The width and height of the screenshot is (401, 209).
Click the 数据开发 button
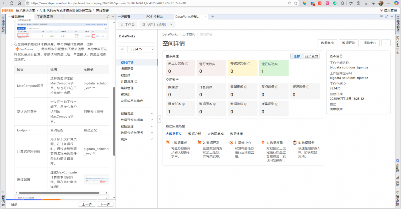[x=348, y=42]
